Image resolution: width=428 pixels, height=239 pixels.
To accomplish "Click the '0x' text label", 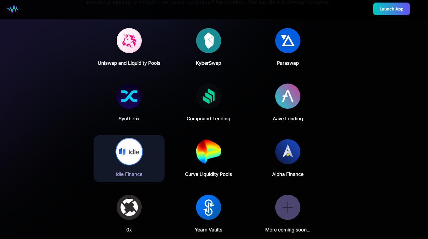I will coord(129,230).
